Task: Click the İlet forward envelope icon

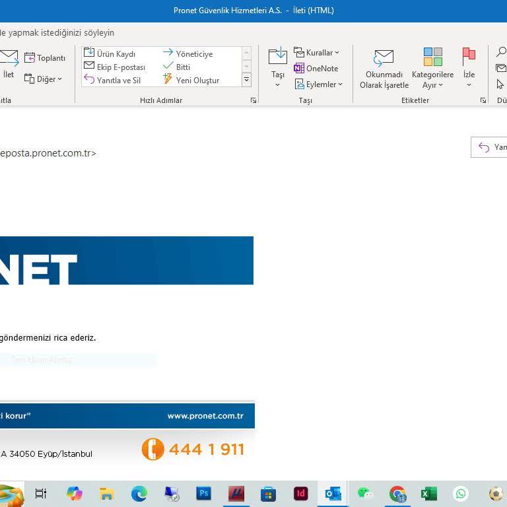Action: pyautogui.click(x=9, y=58)
